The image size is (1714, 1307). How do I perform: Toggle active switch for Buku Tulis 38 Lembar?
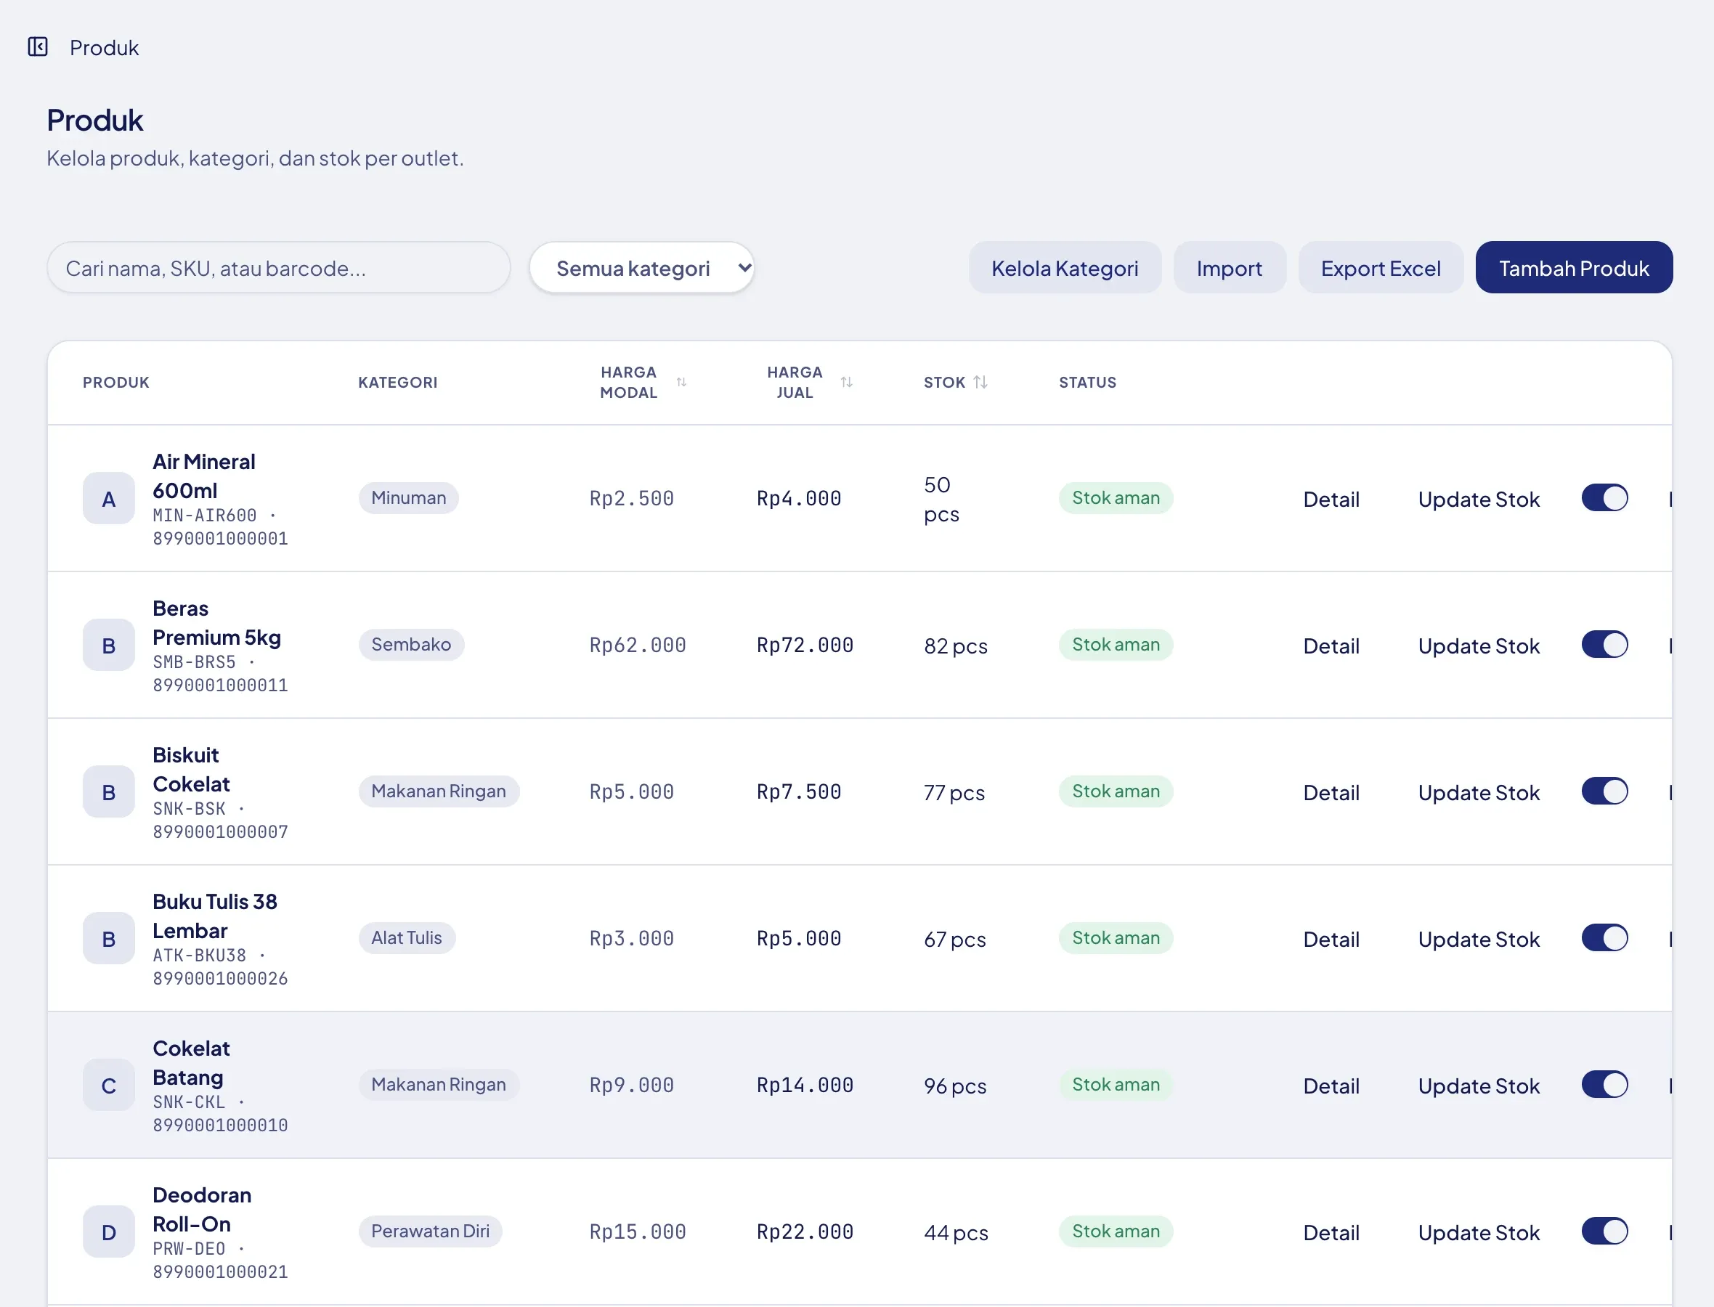click(x=1604, y=937)
